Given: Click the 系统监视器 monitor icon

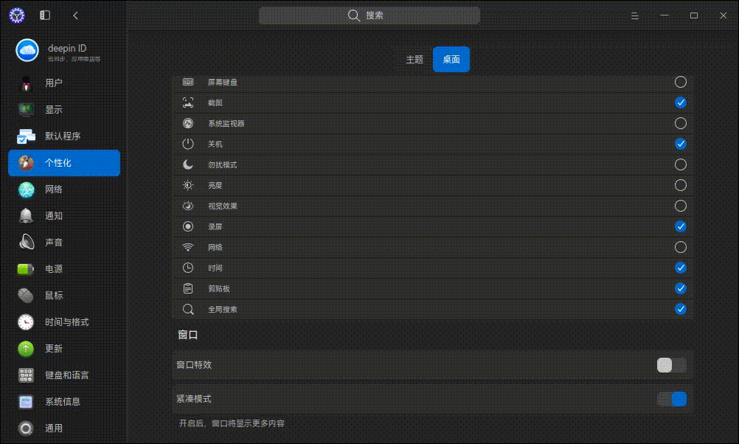Looking at the screenshot, I should pyautogui.click(x=188, y=123).
